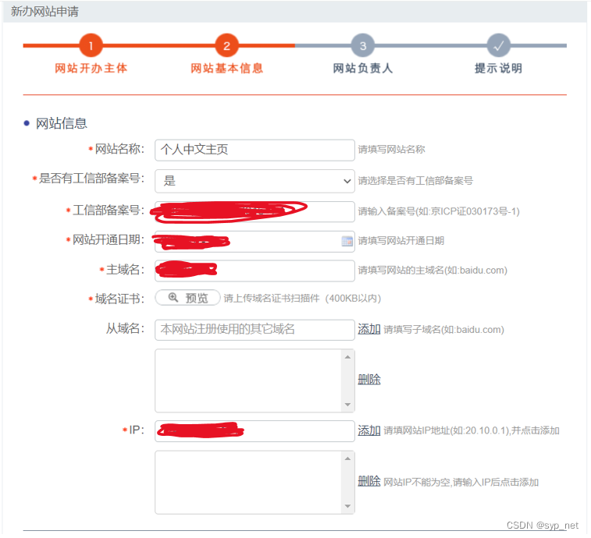Image resolution: width=591 pixels, height=538 pixels.
Task: Focus the 网站开通日期 input field
Action: 255,242
